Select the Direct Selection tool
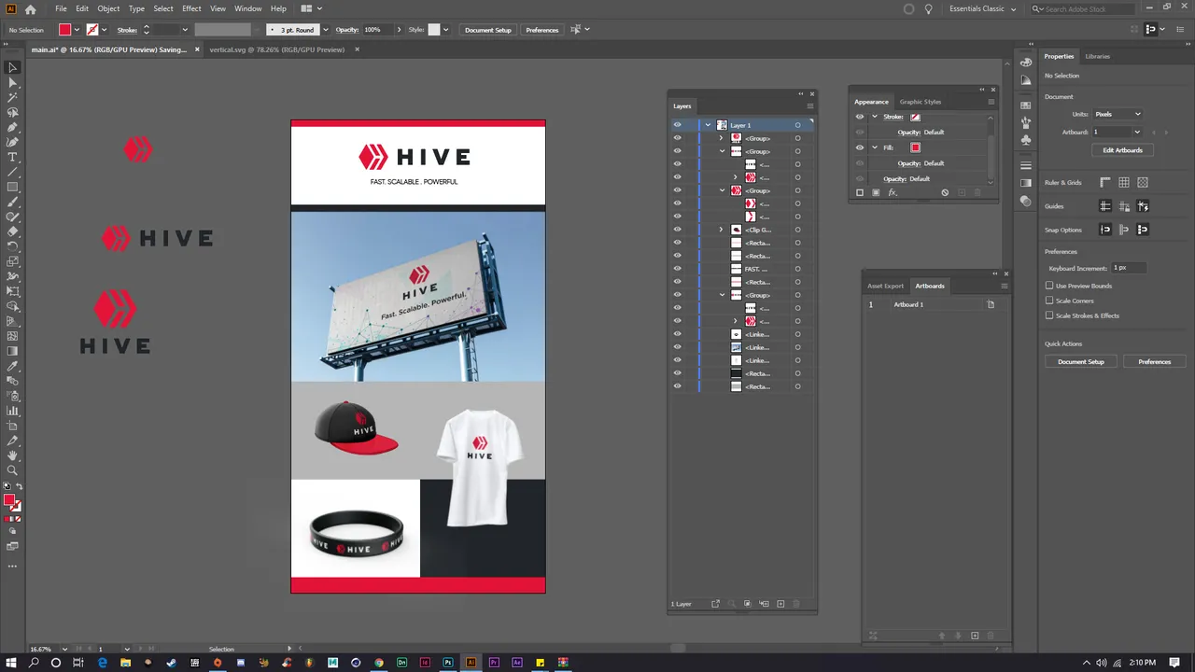 click(12, 82)
